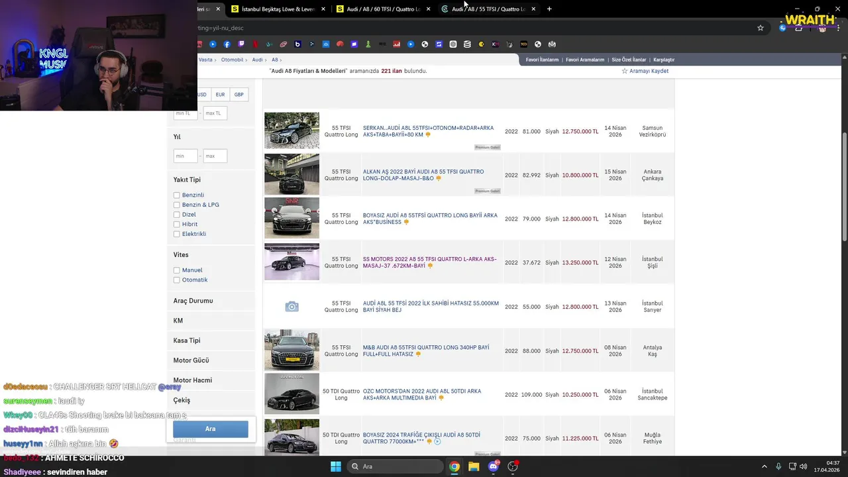Open the Facebook bookmark icon

pyautogui.click(x=227, y=44)
